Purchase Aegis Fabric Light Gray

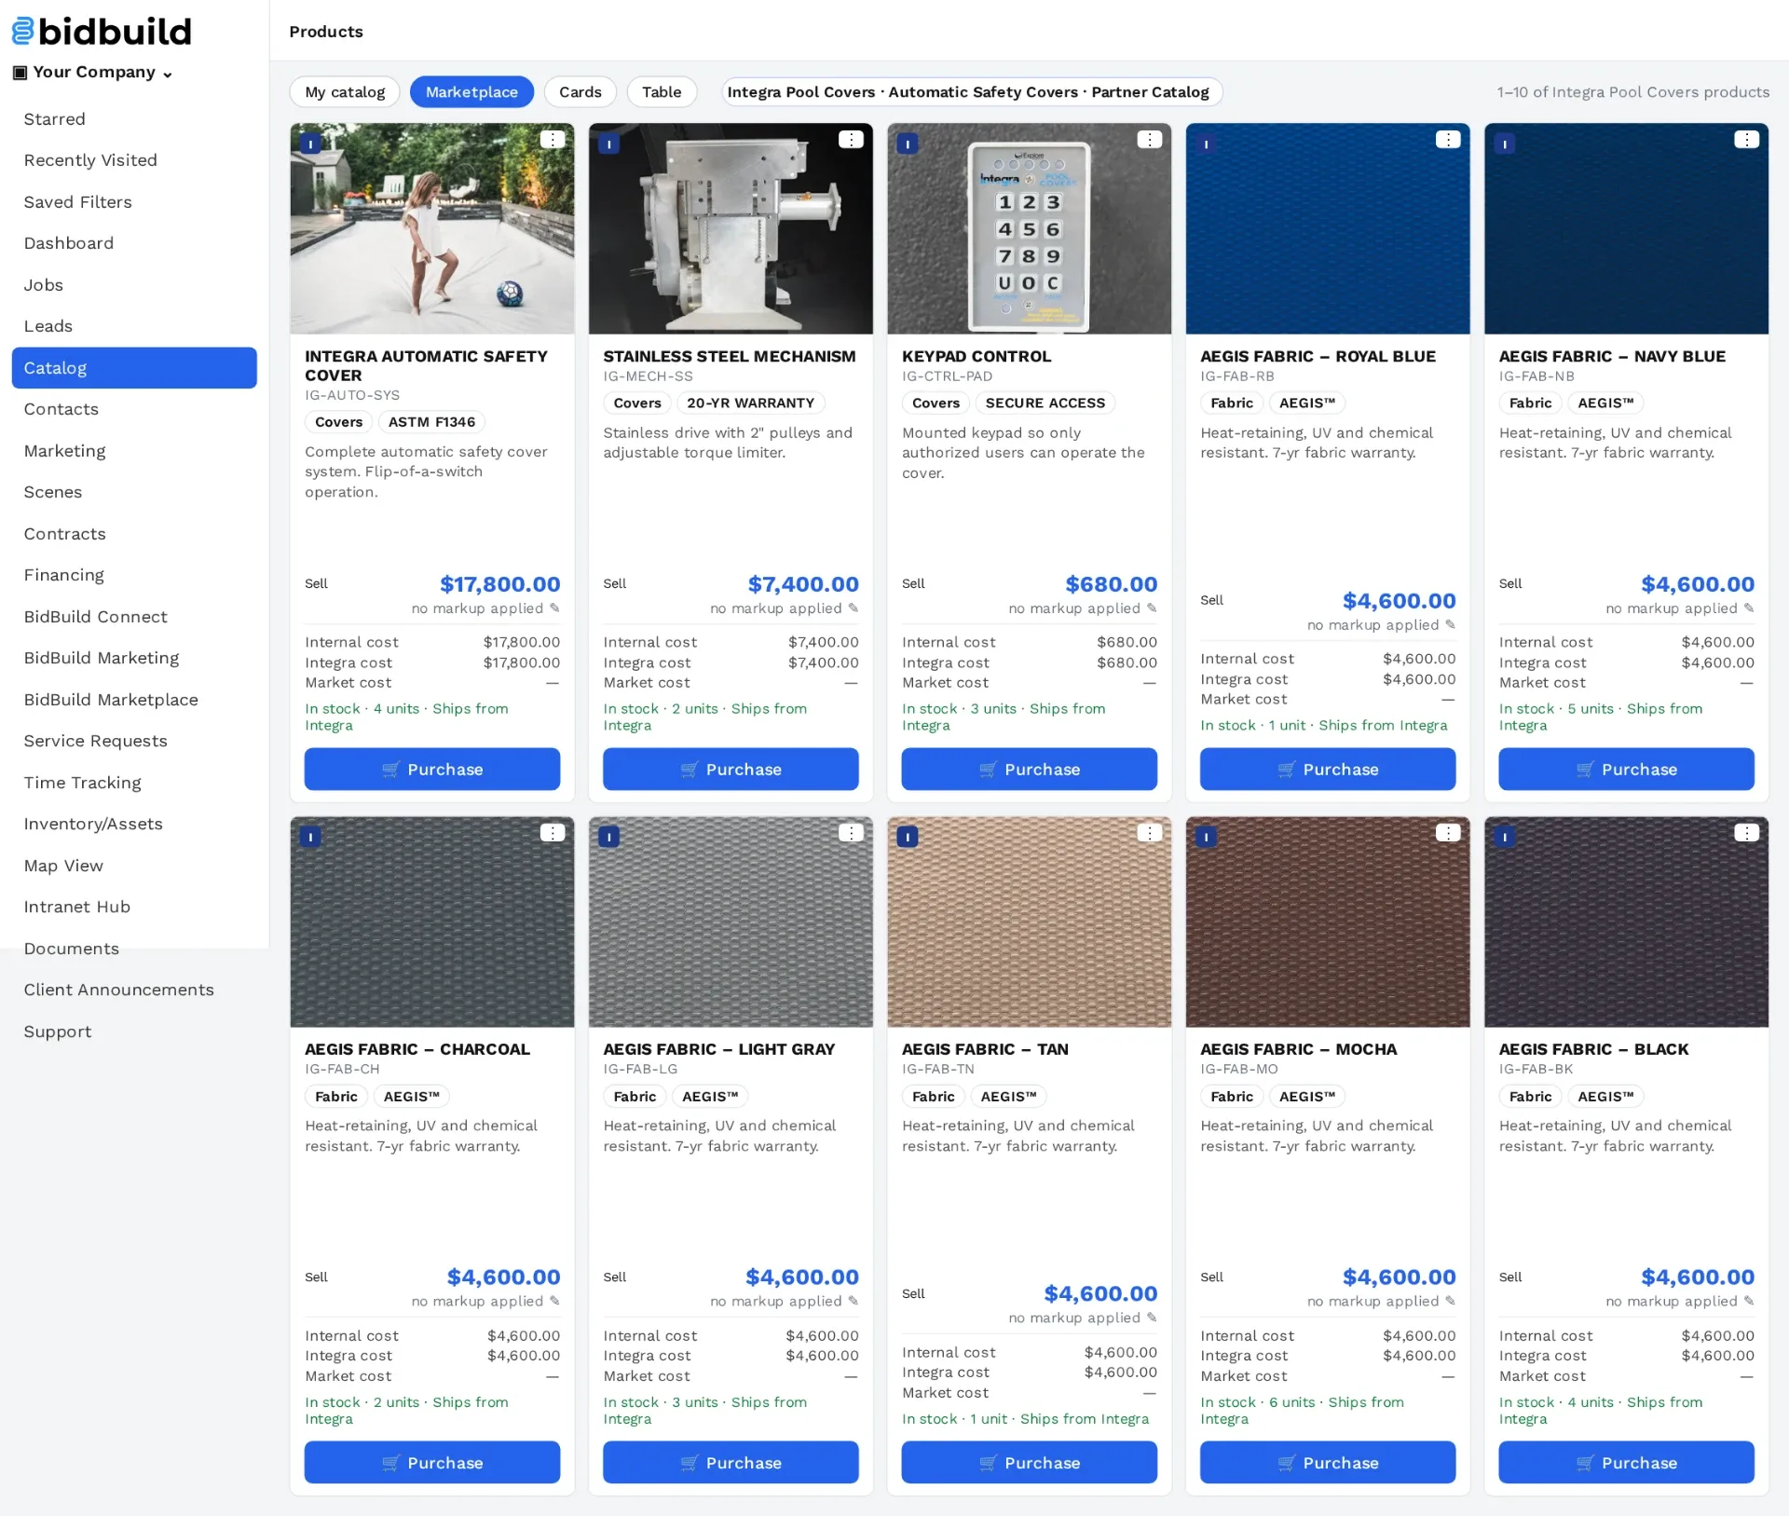point(731,1462)
